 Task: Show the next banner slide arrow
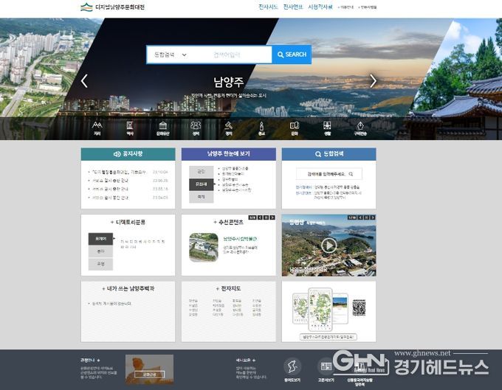point(374,81)
